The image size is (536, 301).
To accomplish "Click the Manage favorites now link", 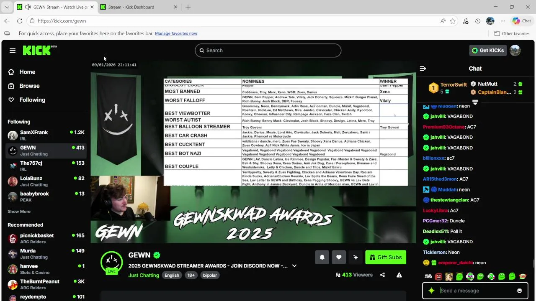I will point(176,33).
